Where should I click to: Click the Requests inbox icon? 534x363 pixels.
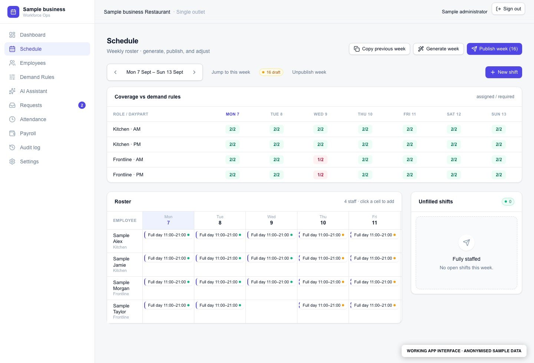12,105
